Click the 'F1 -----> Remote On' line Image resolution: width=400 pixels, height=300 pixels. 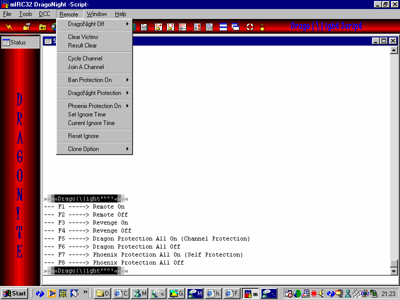pos(84,206)
